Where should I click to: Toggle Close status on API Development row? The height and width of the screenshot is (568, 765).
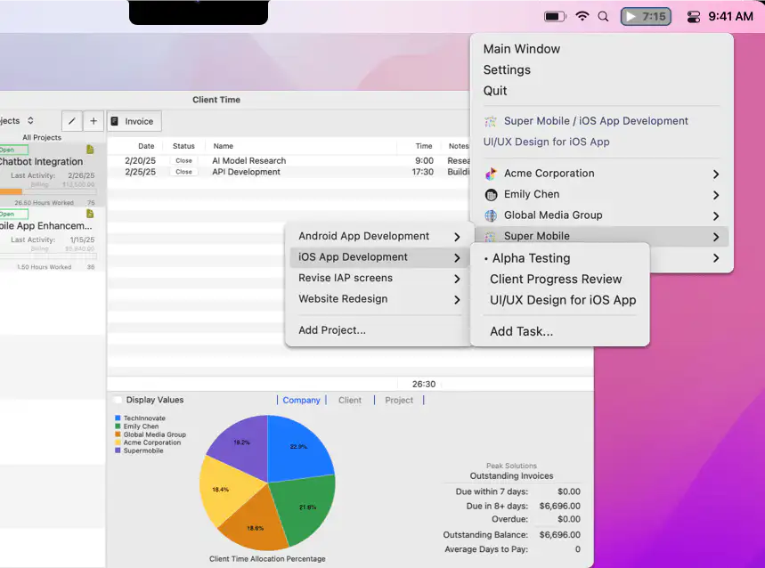(x=183, y=172)
